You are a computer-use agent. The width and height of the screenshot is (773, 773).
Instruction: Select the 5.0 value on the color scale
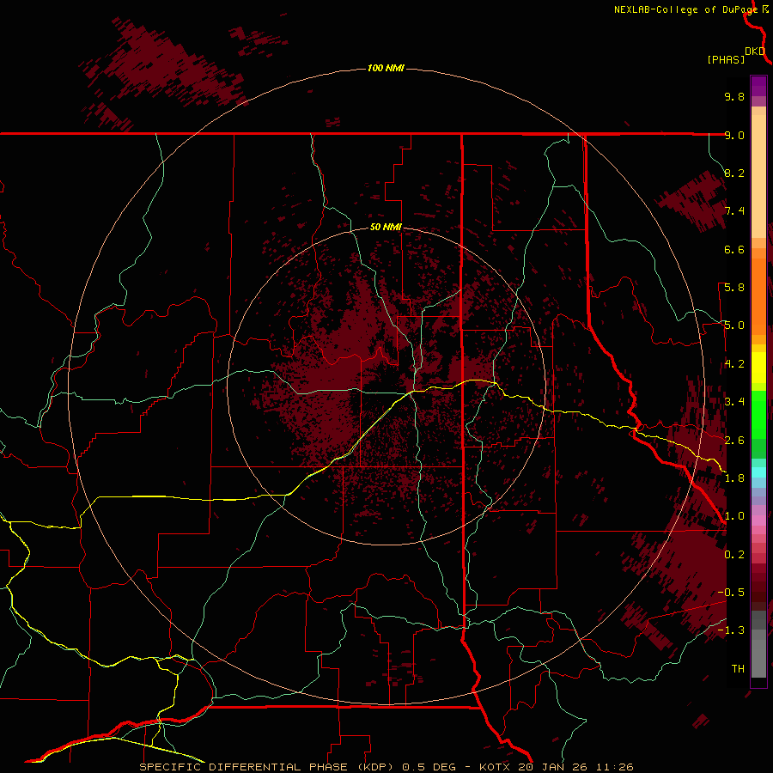(x=734, y=326)
